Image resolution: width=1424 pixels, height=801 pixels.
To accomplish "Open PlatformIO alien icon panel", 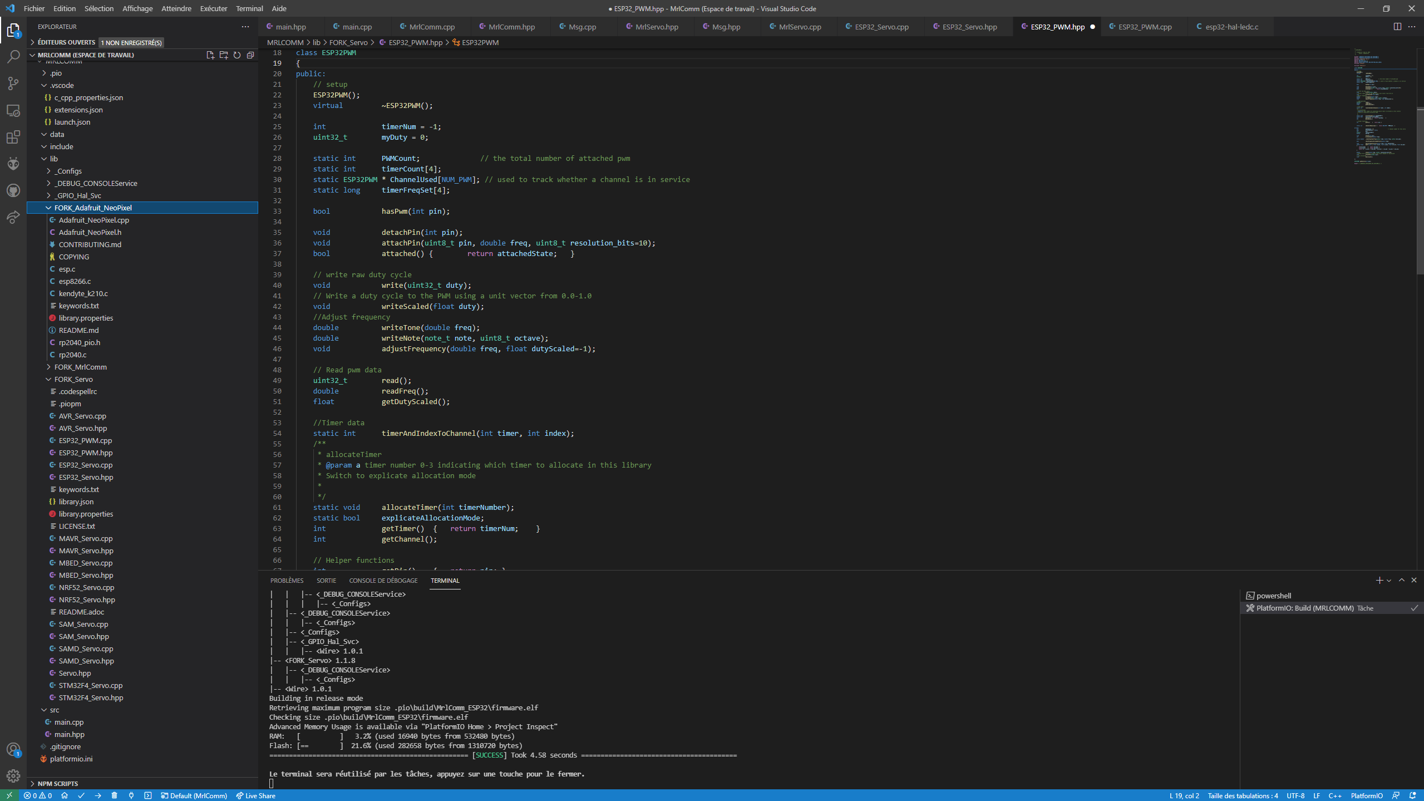I will (x=13, y=164).
